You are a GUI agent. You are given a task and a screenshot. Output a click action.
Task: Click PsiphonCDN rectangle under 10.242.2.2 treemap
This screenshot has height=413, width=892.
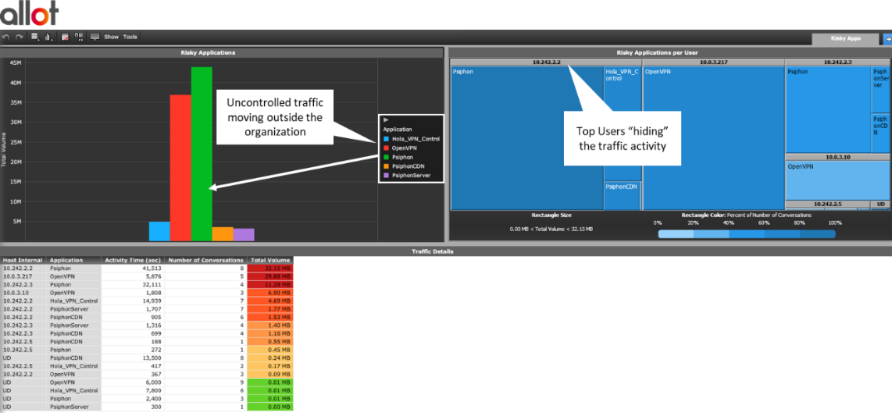coord(622,196)
